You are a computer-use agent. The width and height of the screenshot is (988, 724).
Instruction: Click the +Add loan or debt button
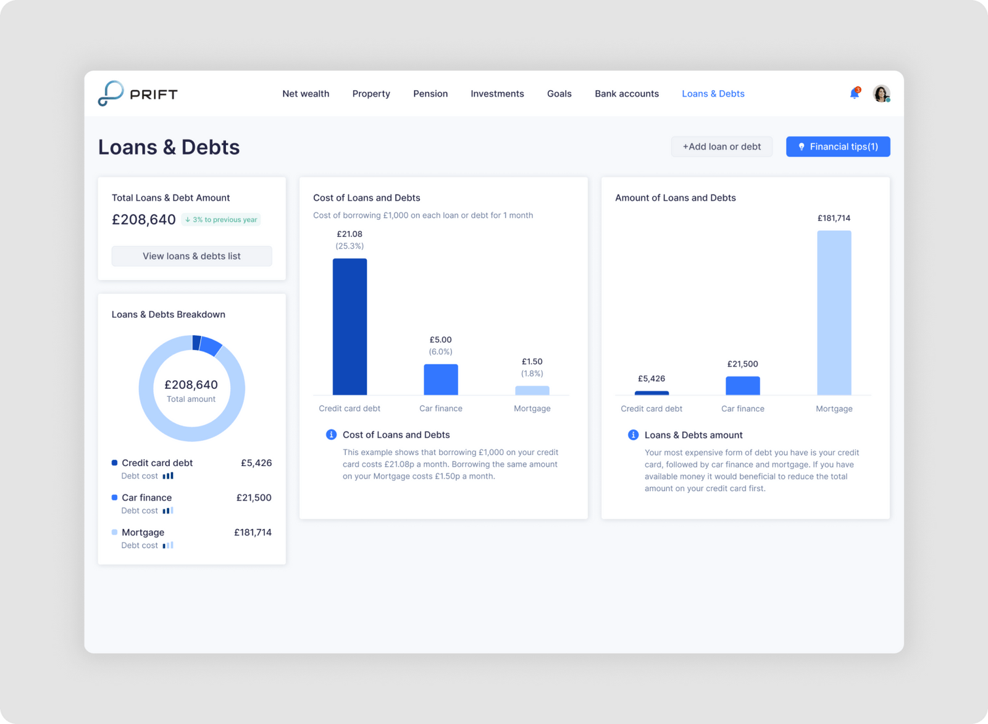[721, 146]
